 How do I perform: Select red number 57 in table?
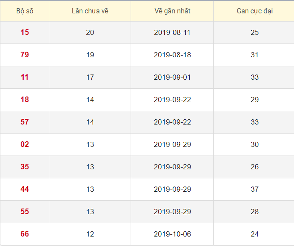pos(25,122)
